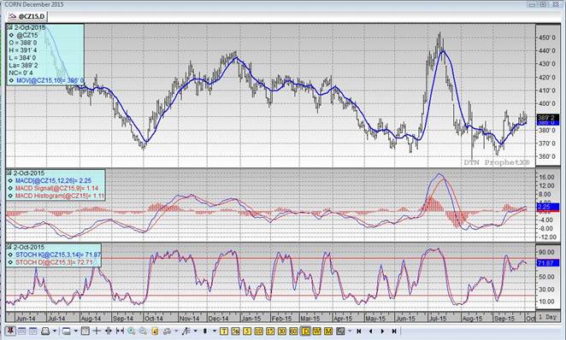Click the horizontal measure arrows tool icon
Viewport: 566px width, 340px height.
[x=120, y=331]
